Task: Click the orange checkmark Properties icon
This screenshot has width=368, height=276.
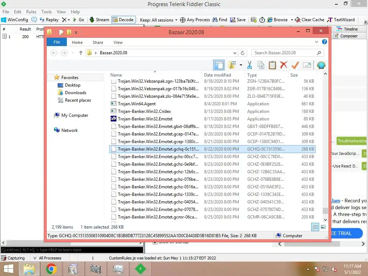Action: [x=295, y=65]
